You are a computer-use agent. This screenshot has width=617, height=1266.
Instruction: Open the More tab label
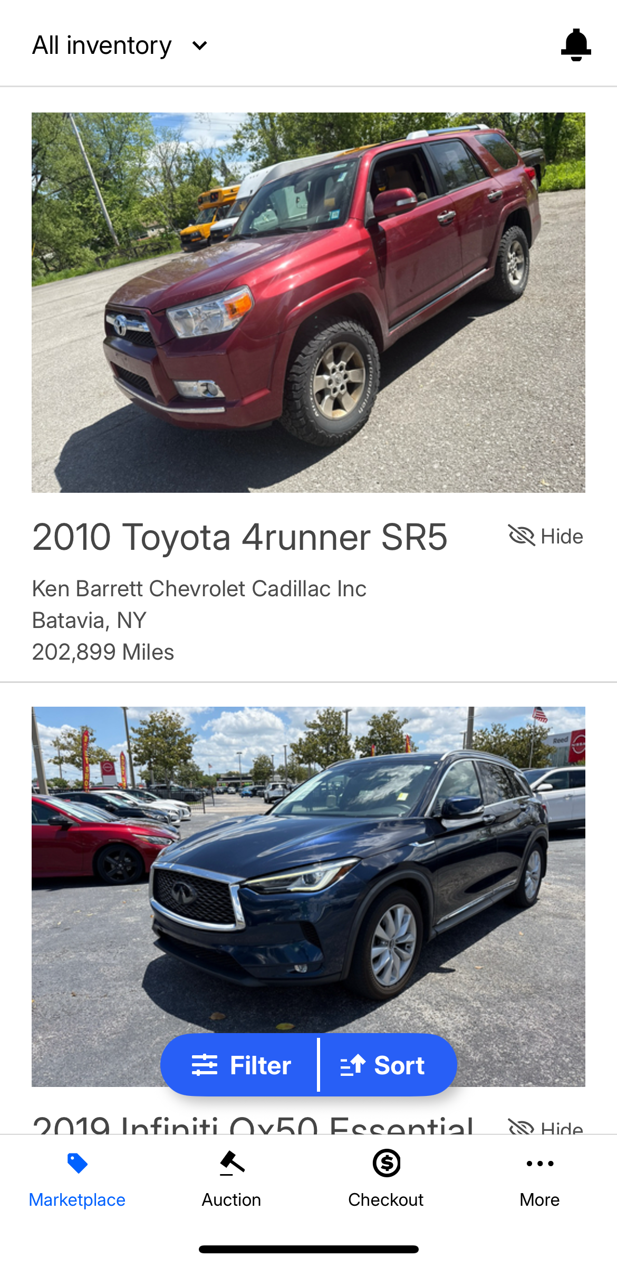pyautogui.click(x=539, y=1200)
